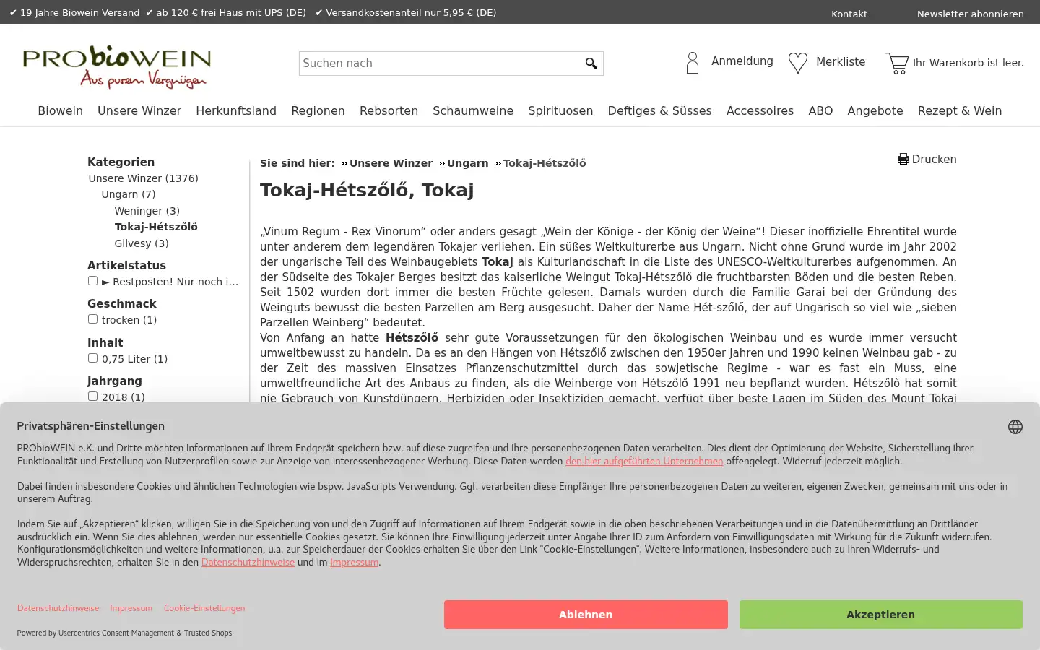Open the Anmeldung login link
The width and height of the screenshot is (1040, 650).
(x=742, y=61)
